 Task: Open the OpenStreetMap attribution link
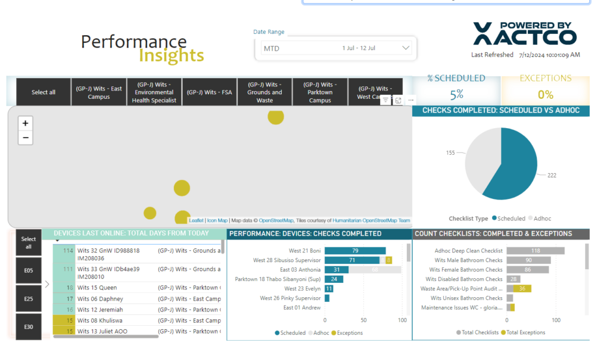pos(276,220)
